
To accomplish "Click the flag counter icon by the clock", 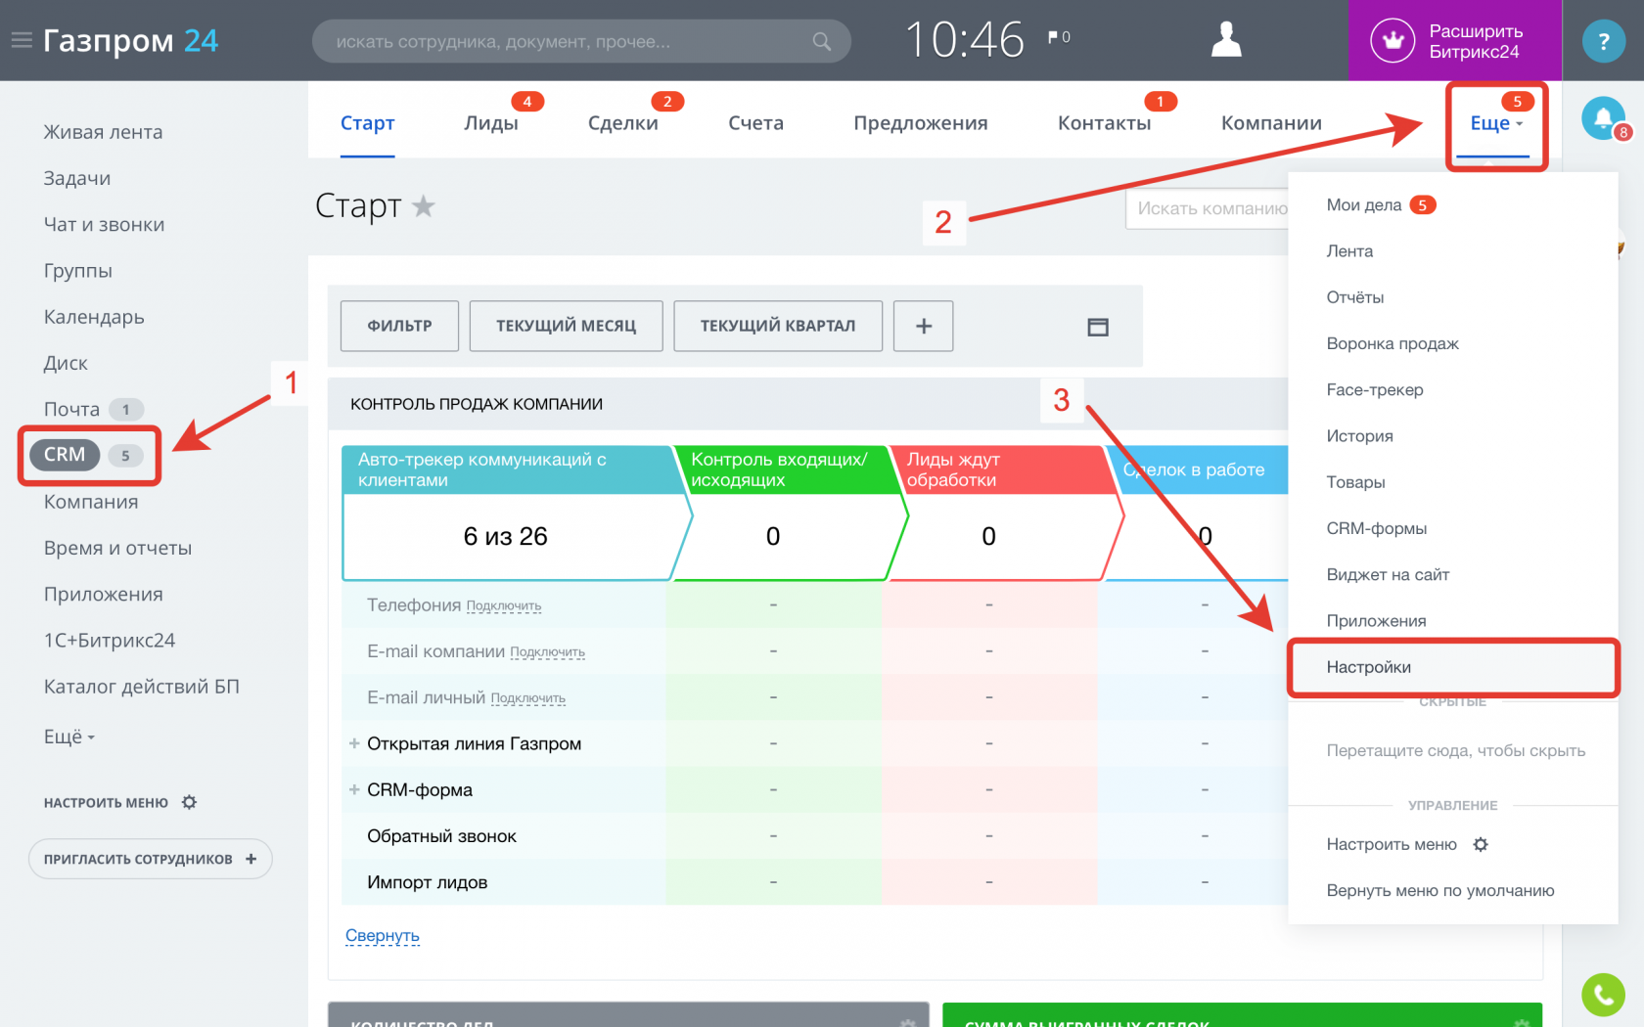I will point(1059,37).
